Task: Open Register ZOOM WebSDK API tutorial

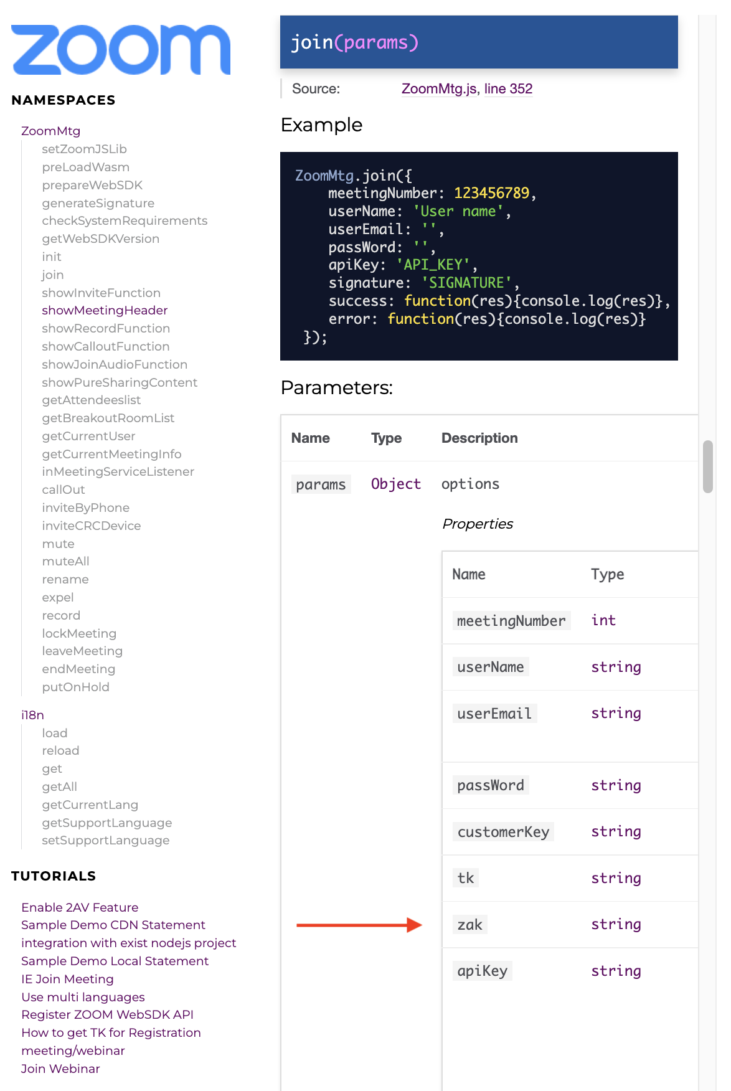Action: (107, 1014)
